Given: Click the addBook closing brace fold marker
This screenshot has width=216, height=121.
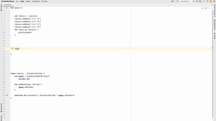Looking at the screenshot, I should point(10,90).
